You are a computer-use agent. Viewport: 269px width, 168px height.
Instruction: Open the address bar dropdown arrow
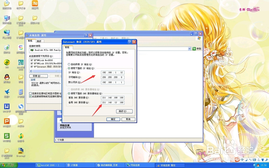(x=189, y=49)
